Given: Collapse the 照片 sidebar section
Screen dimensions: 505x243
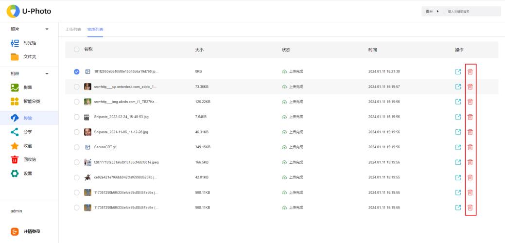Looking at the screenshot, I should (x=47, y=30).
